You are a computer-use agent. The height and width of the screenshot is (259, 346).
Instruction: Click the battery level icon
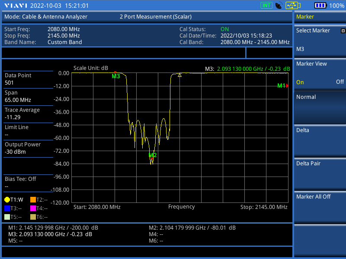click(x=320, y=6)
